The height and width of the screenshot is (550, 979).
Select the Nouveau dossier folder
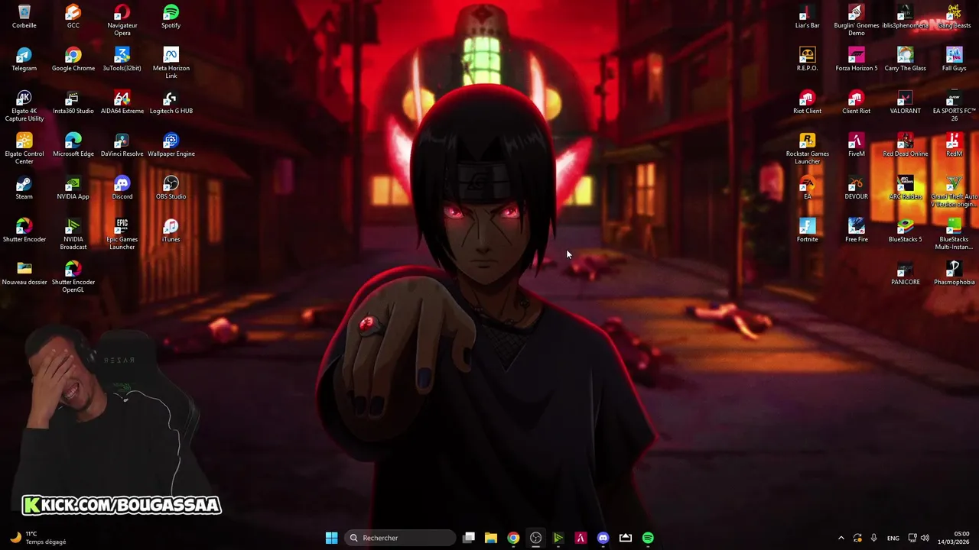pos(24,273)
